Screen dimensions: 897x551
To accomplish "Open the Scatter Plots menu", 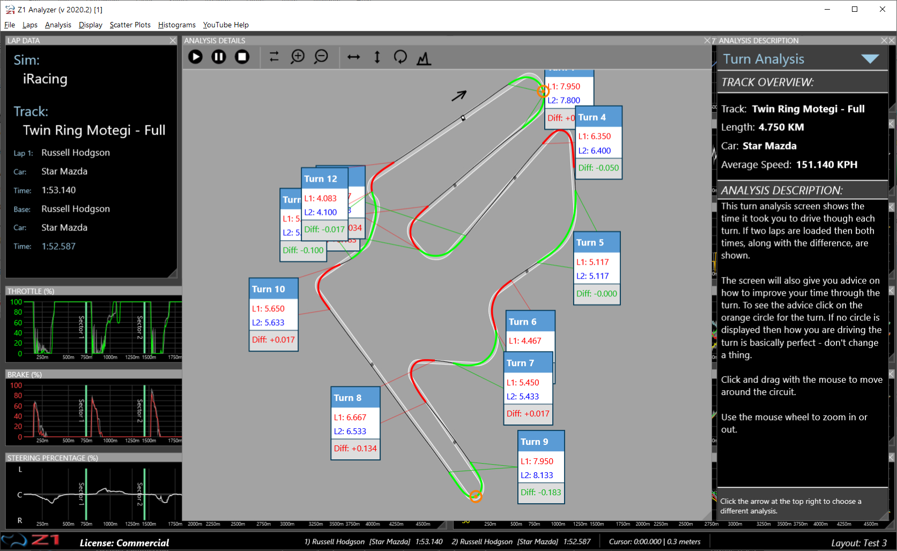I will click(x=130, y=25).
